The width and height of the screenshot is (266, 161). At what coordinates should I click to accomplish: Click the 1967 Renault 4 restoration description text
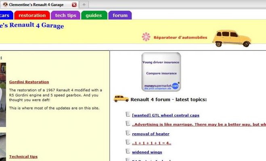(x=55, y=95)
